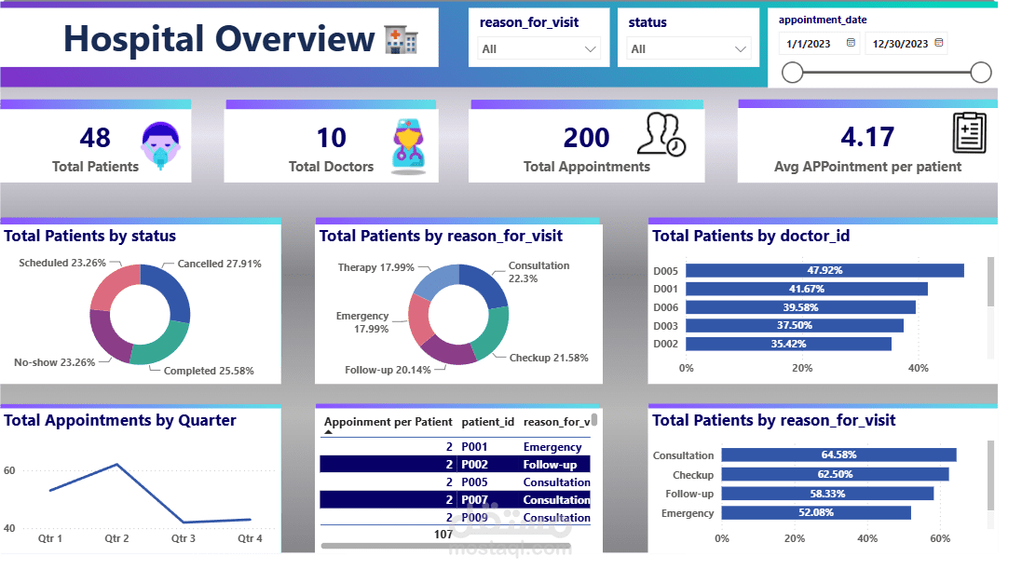Click the Checkup segment of the reason donut
Screen dimensions: 1022x570
[x=495, y=335]
